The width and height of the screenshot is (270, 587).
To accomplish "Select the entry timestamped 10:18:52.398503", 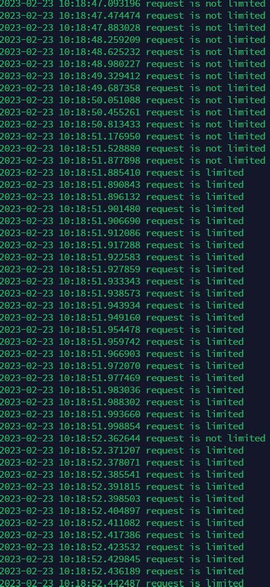I will click(121, 498).
